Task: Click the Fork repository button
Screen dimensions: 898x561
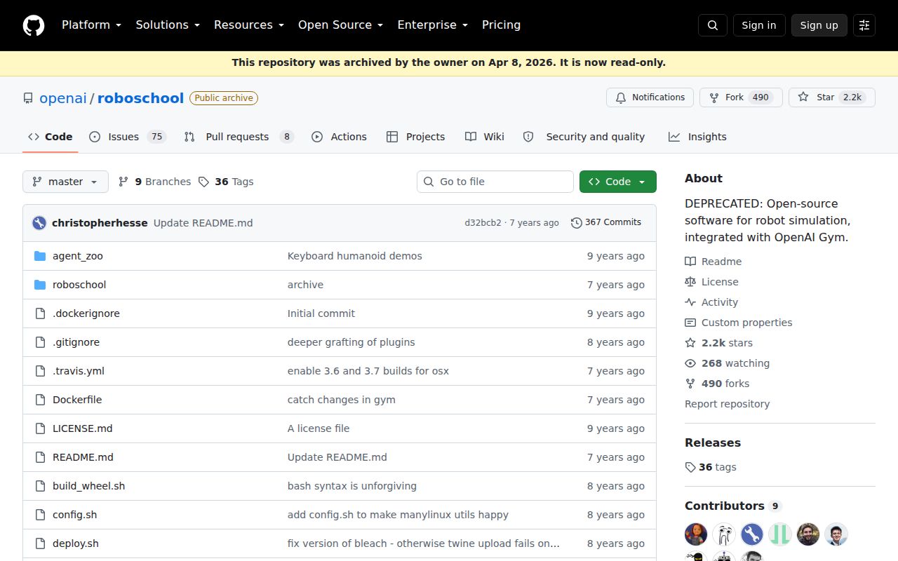Action: [740, 97]
